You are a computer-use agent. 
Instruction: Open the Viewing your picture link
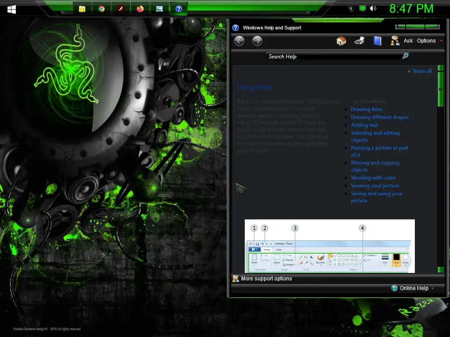(x=375, y=186)
